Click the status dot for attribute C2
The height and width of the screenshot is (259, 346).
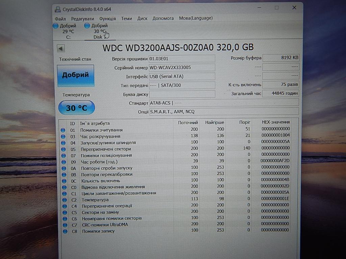coord(65,200)
